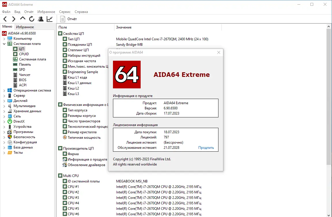Click the Мультимедиа speaker icon
The width and height of the screenshot is (332, 217).
10,106
